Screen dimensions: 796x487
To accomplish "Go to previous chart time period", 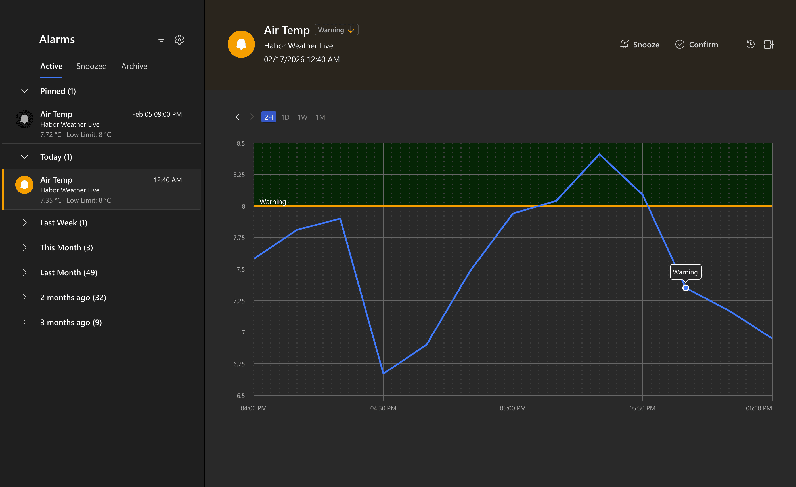I will 237,117.
